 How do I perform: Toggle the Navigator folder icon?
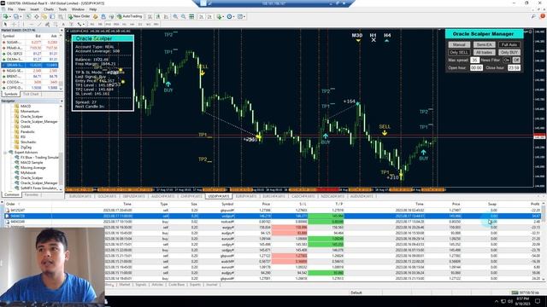[x=44, y=17]
